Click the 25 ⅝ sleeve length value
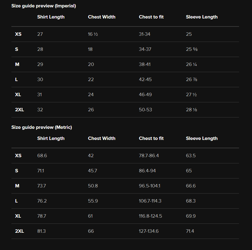Screen dimensions: 252x250 pyautogui.click(x=192, y=49)
